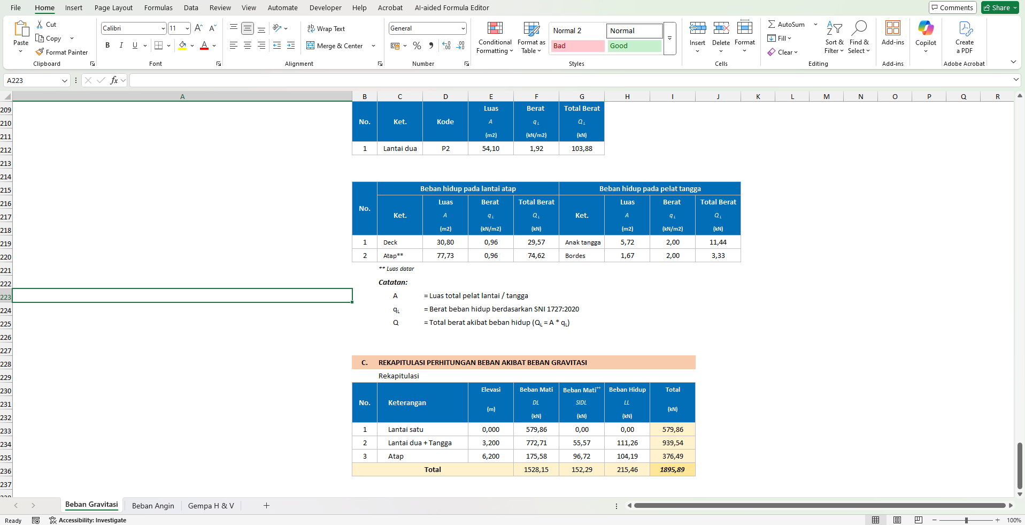The height and width of the screenshot is (525, 1025).
Task: Switch to the Beban Angin sheet
Action: [153, 506]
